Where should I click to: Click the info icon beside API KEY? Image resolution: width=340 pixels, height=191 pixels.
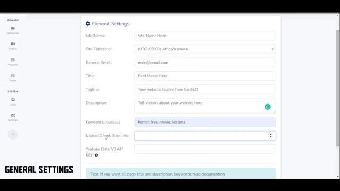pyautogui.click(x=96, y=155)
